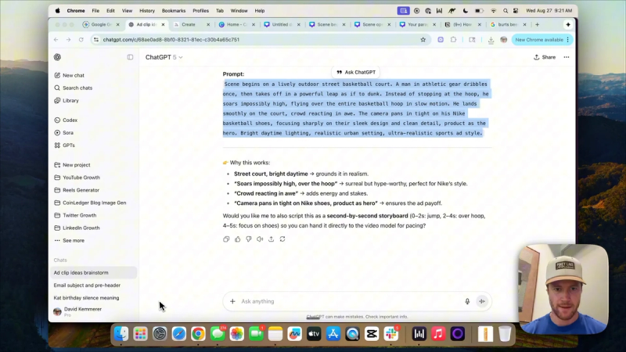Click Ask ChatGPT popup button
This screenshot has width=626, height=352.
(x=356, y=72)
